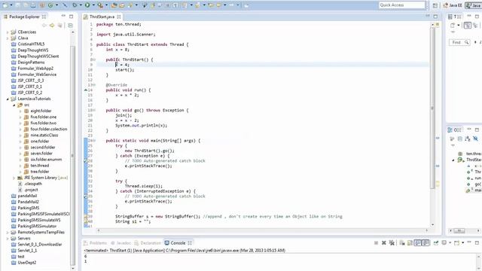Click the forward yellow arrow in Package Explorer
Screen dimensions: 482x271
point(52,26)
